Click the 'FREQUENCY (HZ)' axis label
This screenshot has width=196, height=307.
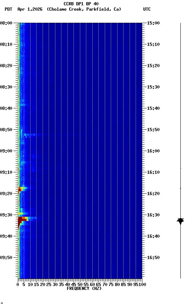(84, 289)
